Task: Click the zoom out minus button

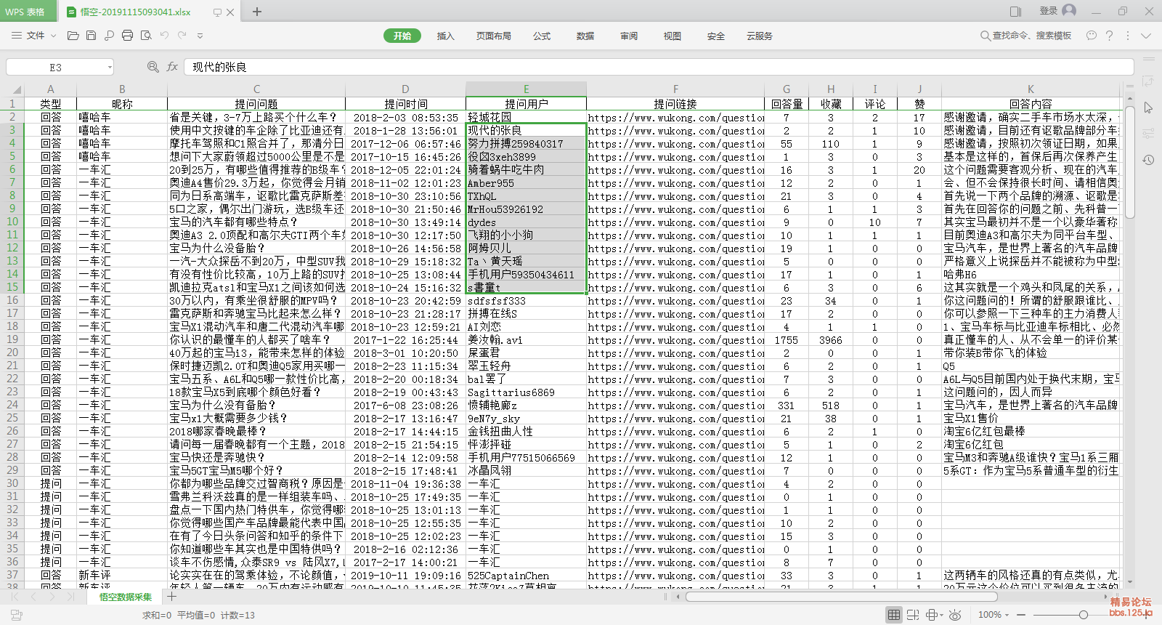Action: pyautogui.click(x=1021, y=615)
